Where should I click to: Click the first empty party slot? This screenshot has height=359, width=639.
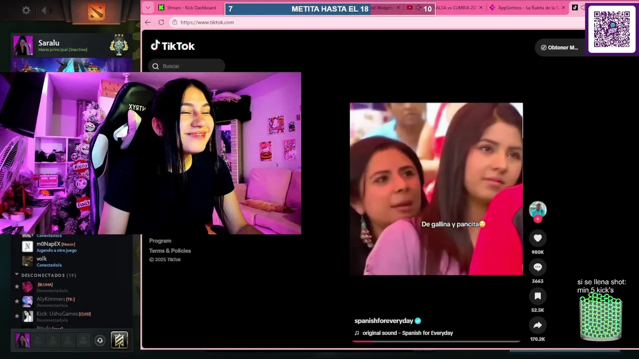click(x=38, y=340)
